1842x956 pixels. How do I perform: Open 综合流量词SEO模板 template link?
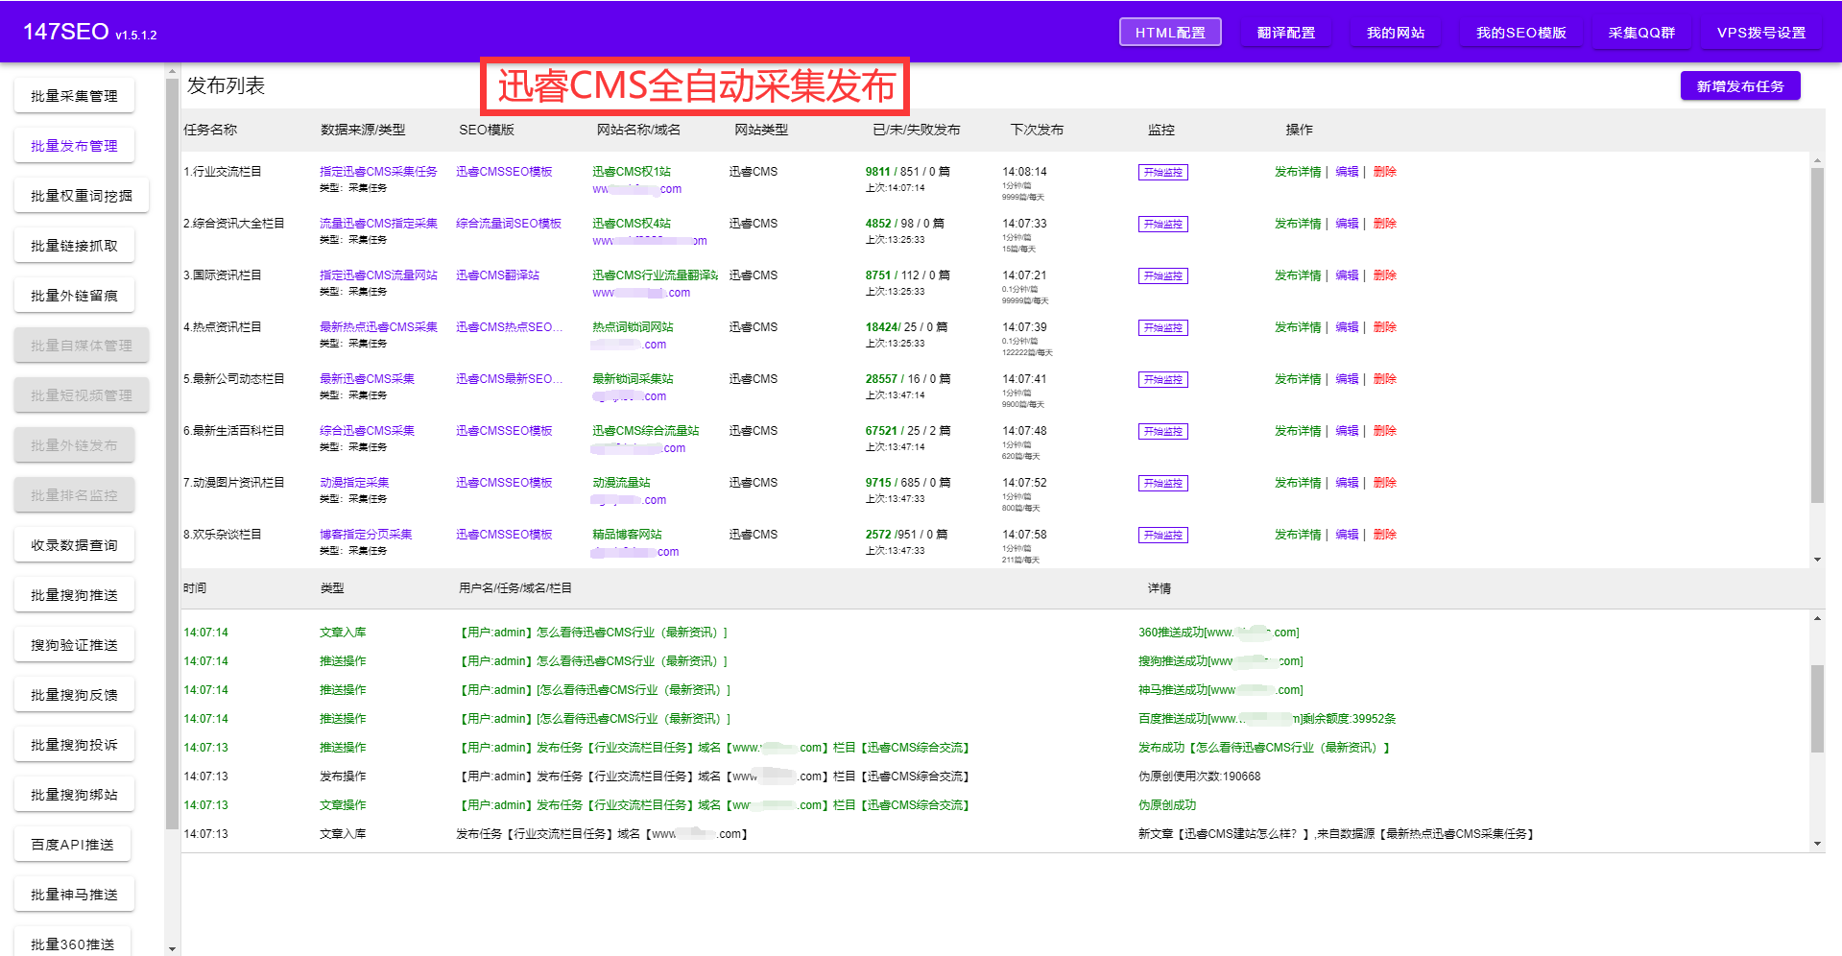click(x=509, y=224)
